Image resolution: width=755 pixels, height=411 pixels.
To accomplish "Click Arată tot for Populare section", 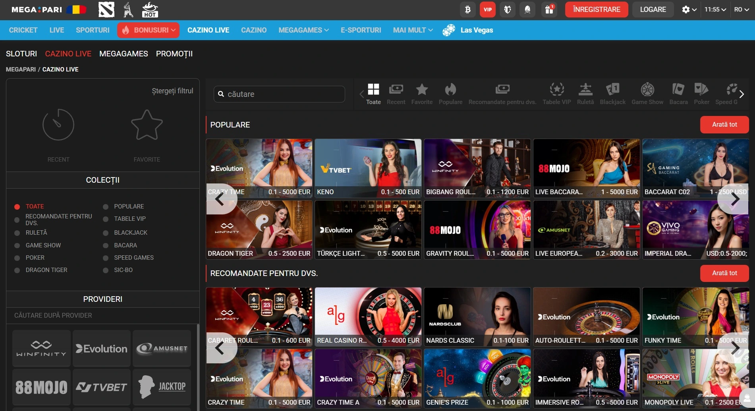I will (x=724, y=125).
